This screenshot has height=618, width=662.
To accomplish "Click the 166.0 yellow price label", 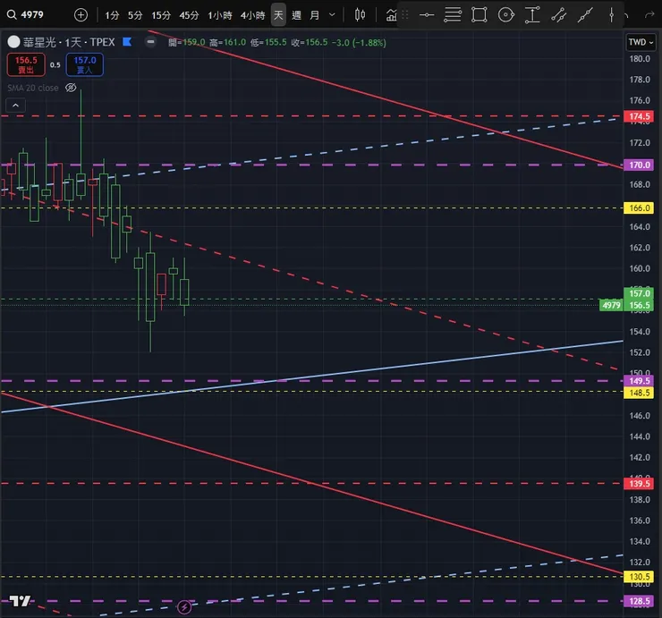I will click(639, 208).
